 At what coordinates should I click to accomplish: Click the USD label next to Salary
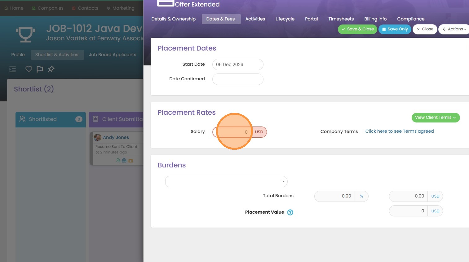(259, 132)
